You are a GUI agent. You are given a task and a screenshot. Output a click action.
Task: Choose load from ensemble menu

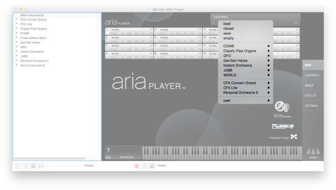245,24
